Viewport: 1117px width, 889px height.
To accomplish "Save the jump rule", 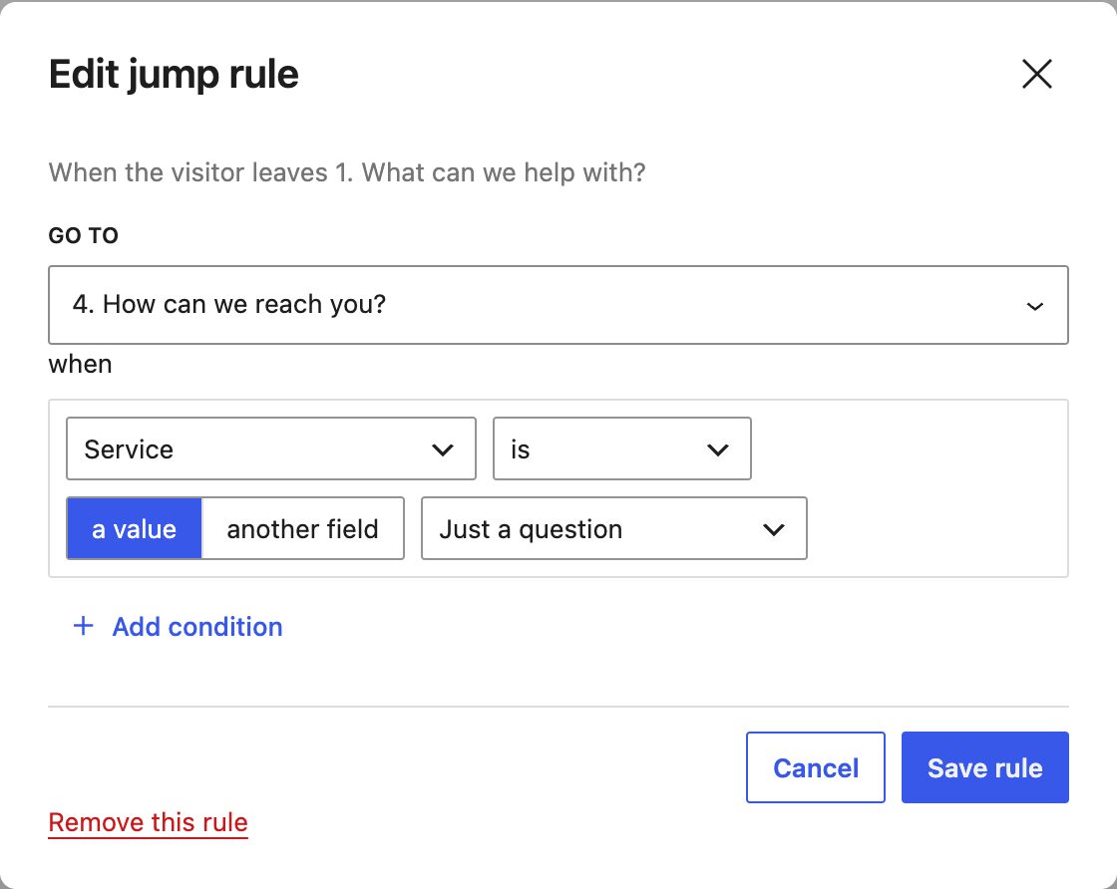I will point(984,767).
